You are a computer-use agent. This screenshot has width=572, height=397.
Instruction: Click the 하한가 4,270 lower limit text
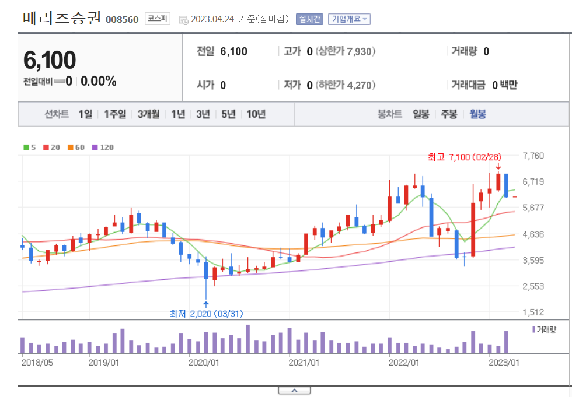345,85
